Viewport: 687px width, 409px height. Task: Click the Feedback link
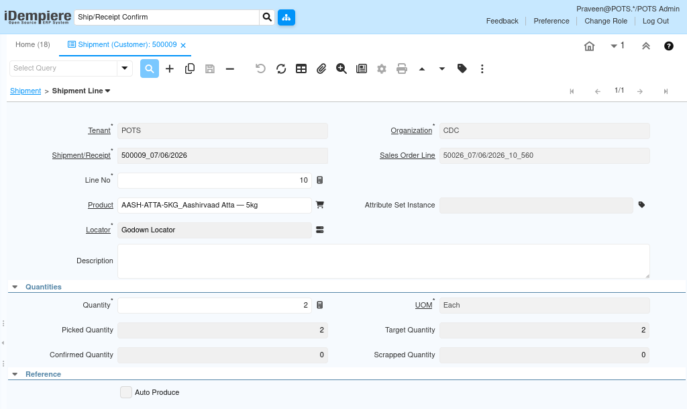pyautogui.click(x=502, y=21)
